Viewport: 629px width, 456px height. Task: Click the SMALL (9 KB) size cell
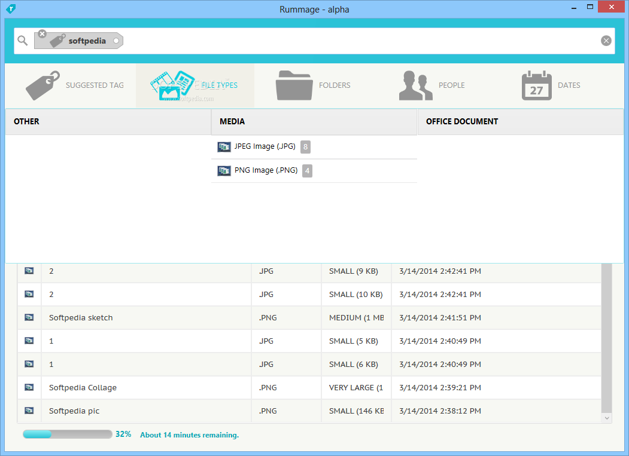tap(356, 271)
